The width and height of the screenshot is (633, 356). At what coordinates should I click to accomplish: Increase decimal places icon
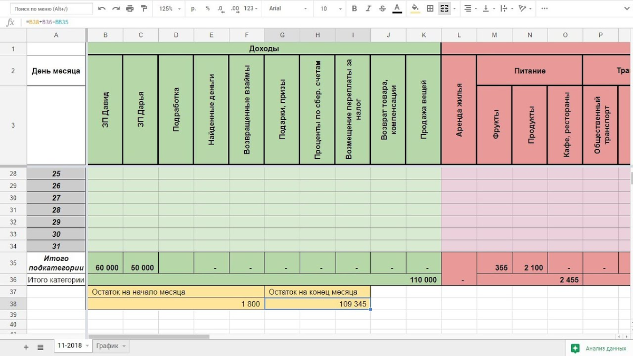[x=235, y=8]
